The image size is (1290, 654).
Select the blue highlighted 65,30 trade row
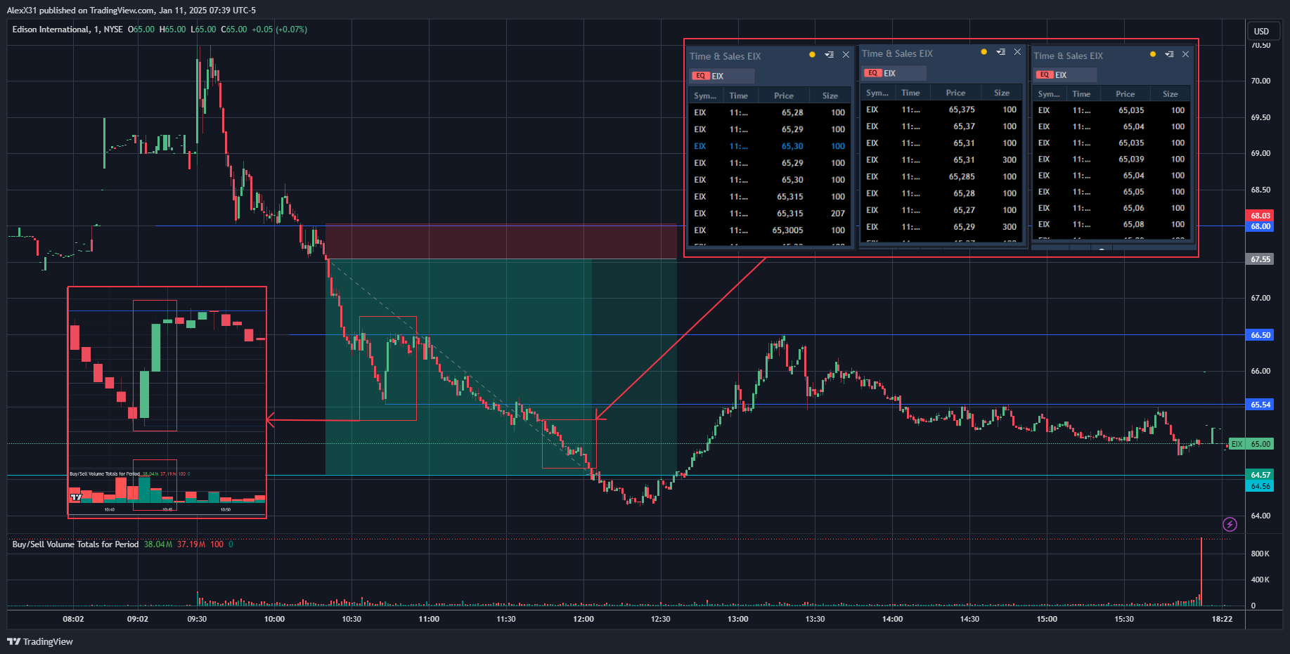click(770, 146)
